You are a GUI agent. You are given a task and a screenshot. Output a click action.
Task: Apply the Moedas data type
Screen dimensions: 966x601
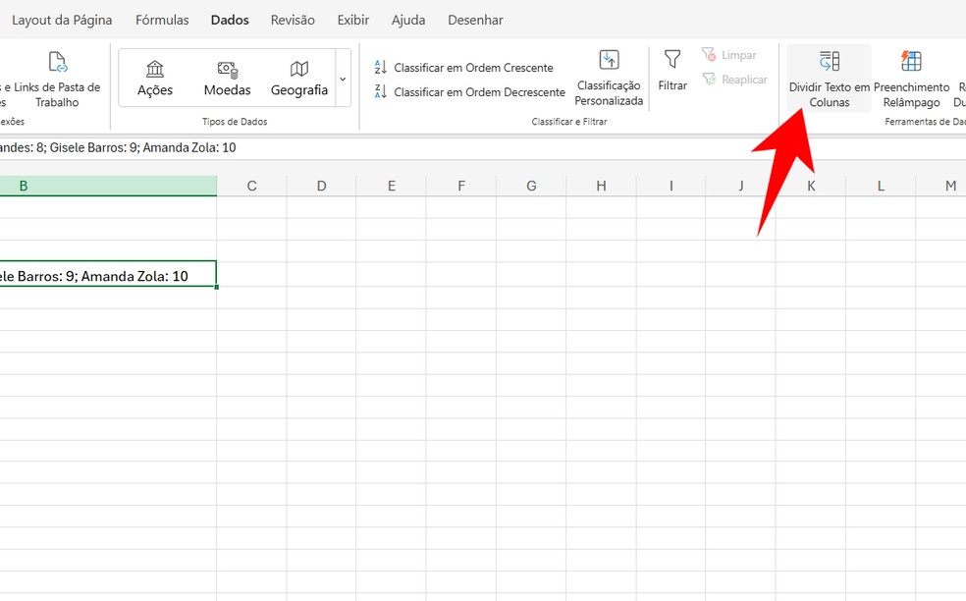tap(227, 78)
